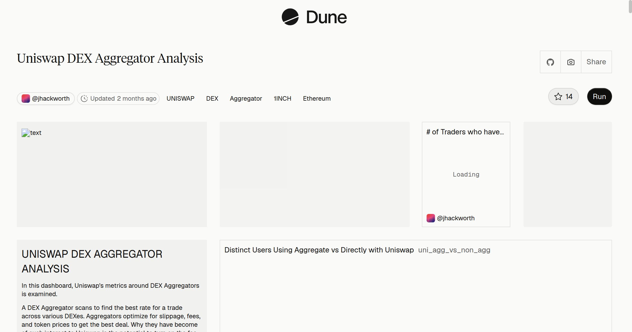Click the camera screenshot icon
Viewport: 632px width, 332px height.
tap(571, 62)
